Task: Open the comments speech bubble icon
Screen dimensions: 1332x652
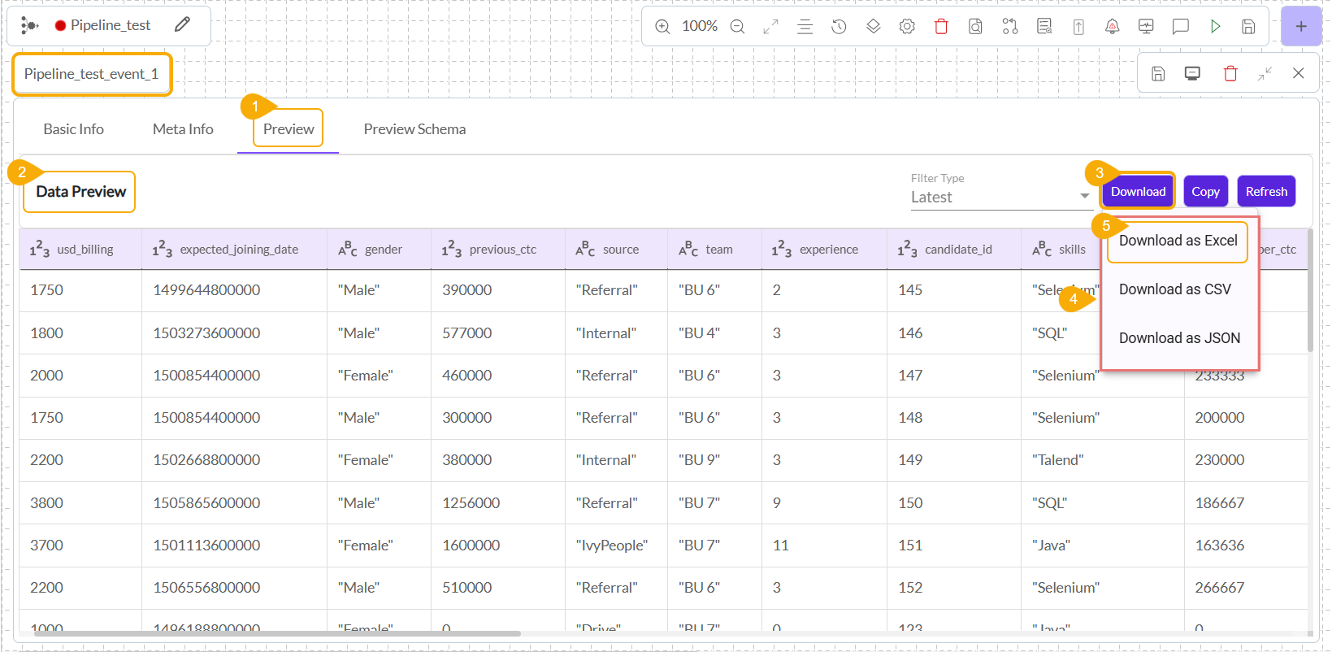Action: [x=1180, y=27]
